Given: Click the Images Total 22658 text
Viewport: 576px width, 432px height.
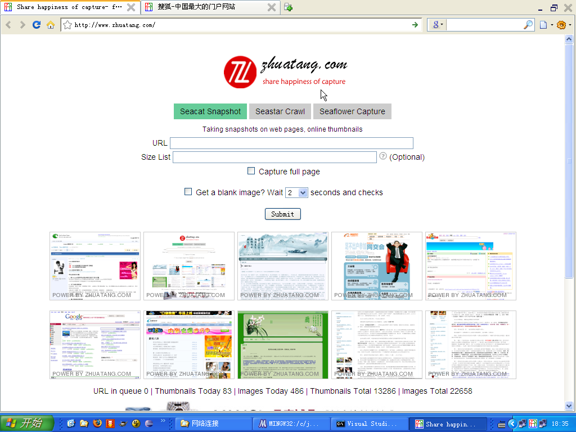Looking at the screenshot, I should click(x=437, y=391).
